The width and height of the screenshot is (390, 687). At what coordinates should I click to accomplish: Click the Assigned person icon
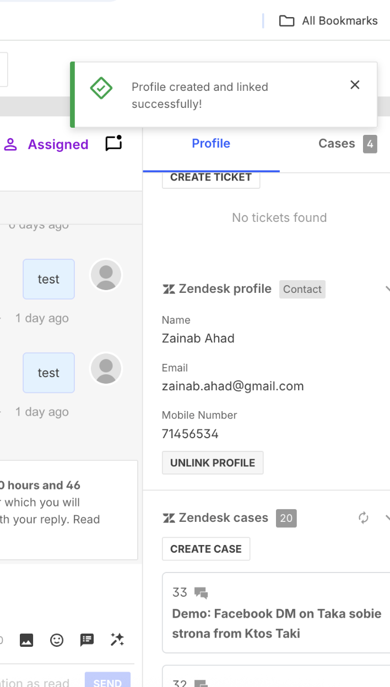(10, 144)
